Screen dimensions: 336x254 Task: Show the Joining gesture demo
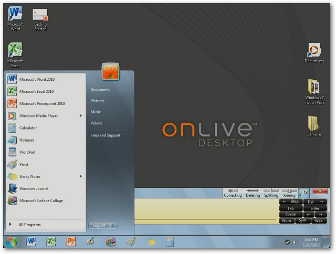[289, 193]
